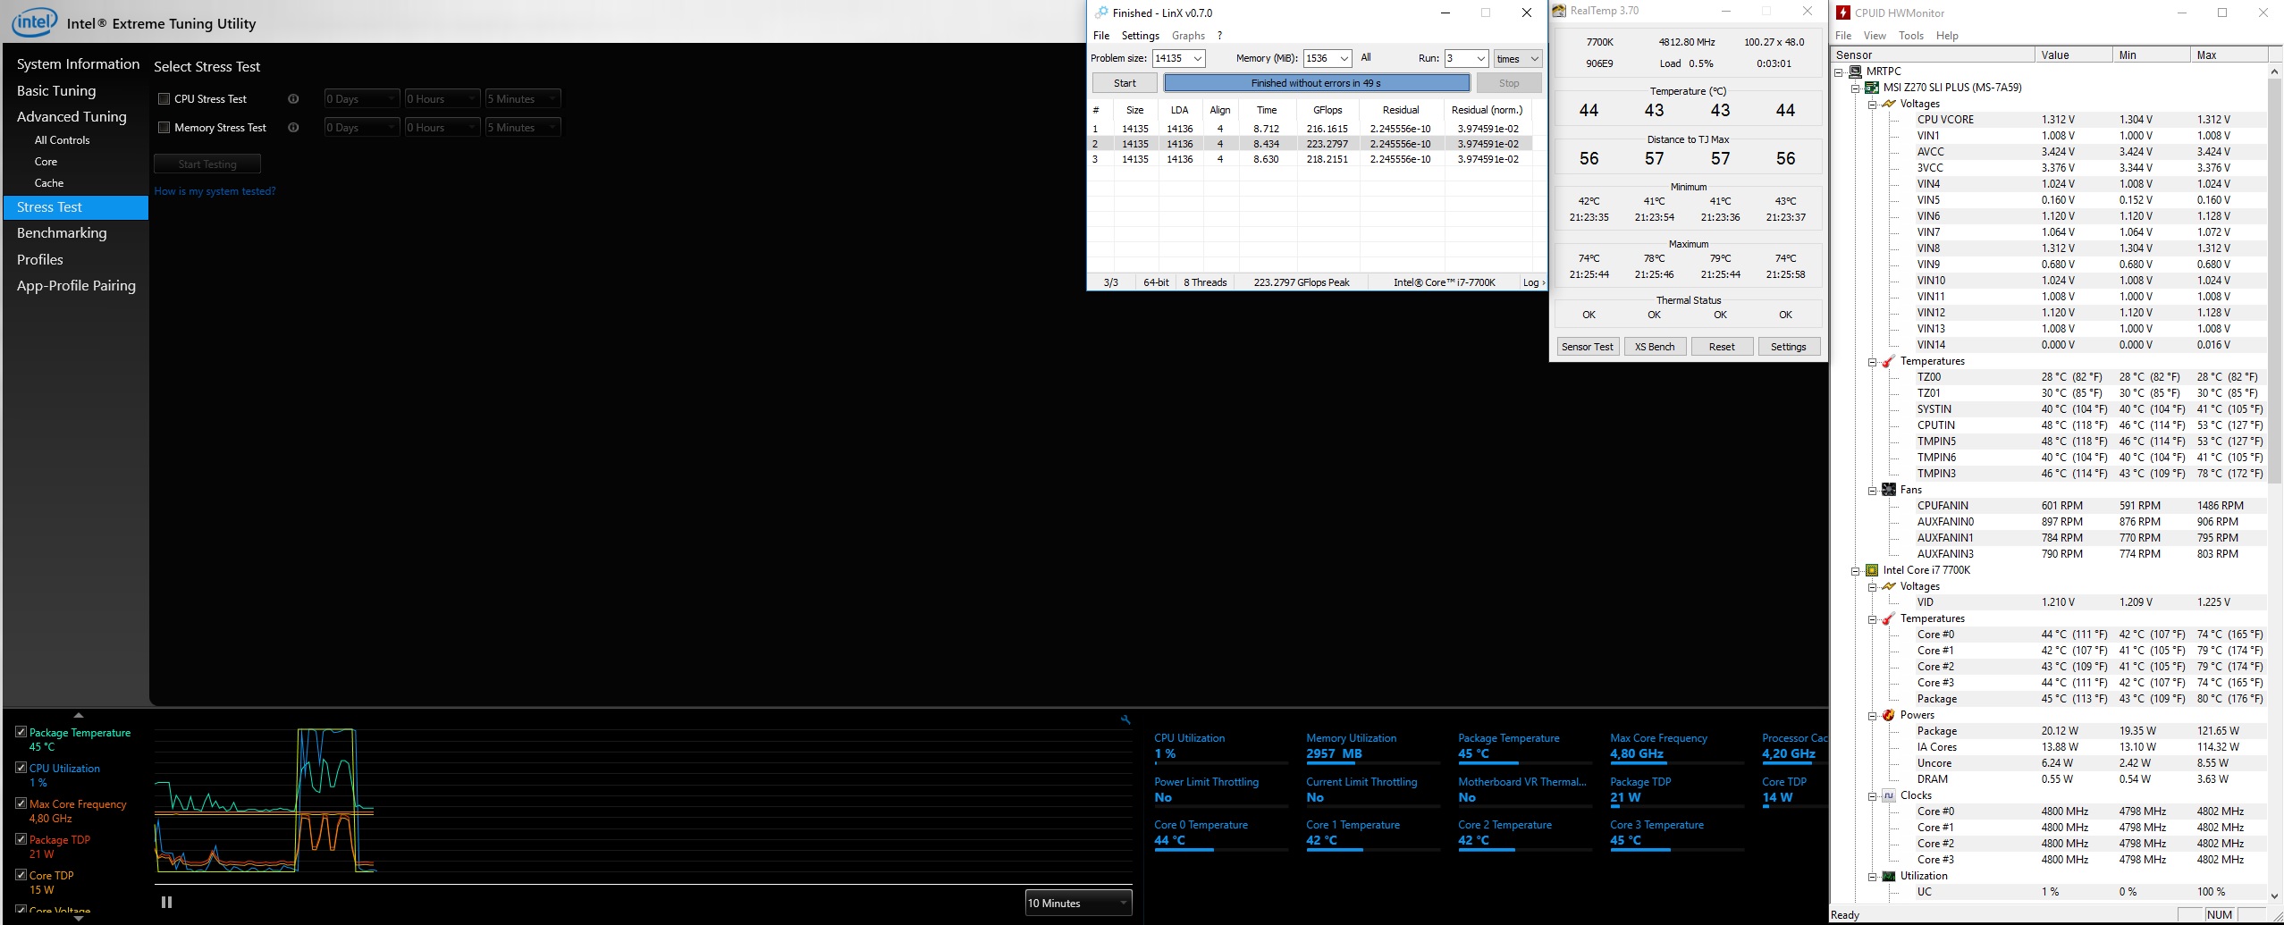Collapse the MRTPC tree node
The image size is (2284, 925).
[1839, 71]
